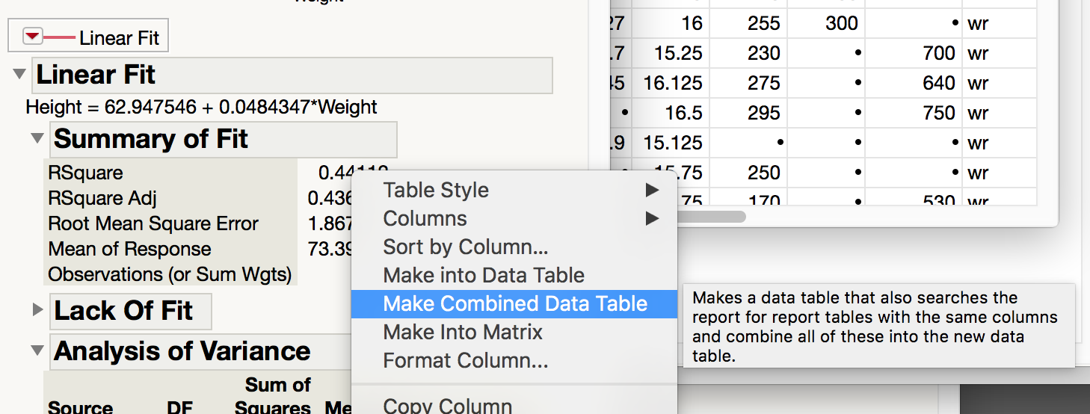Click the red Linear Fit line swatch
1090x414 pixels.
click(x=60, y=37)
